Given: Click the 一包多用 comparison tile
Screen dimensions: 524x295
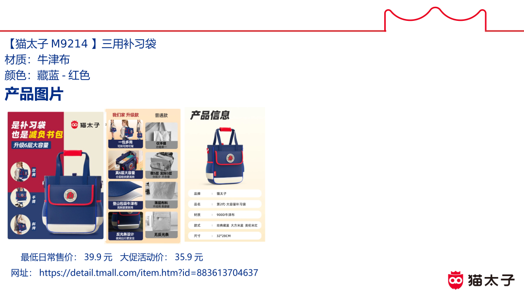Looking at the screenshot, I should (x=126, y=134).
